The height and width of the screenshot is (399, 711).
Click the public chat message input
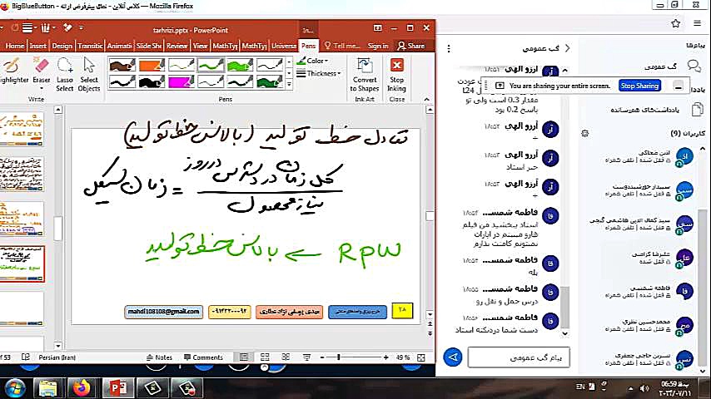pyautogui.click(x=519, y=357)
